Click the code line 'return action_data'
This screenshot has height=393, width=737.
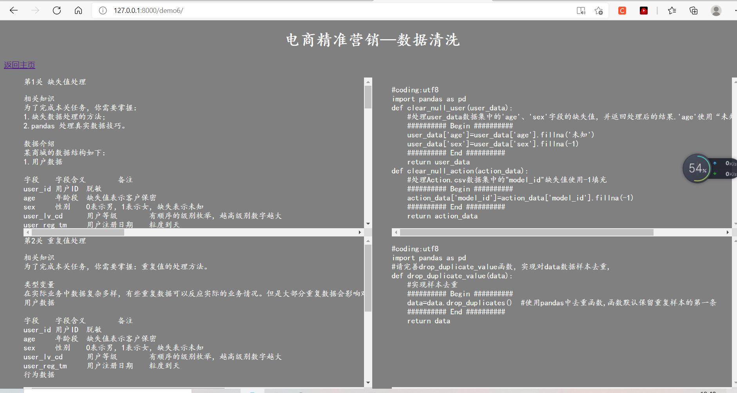442,216
